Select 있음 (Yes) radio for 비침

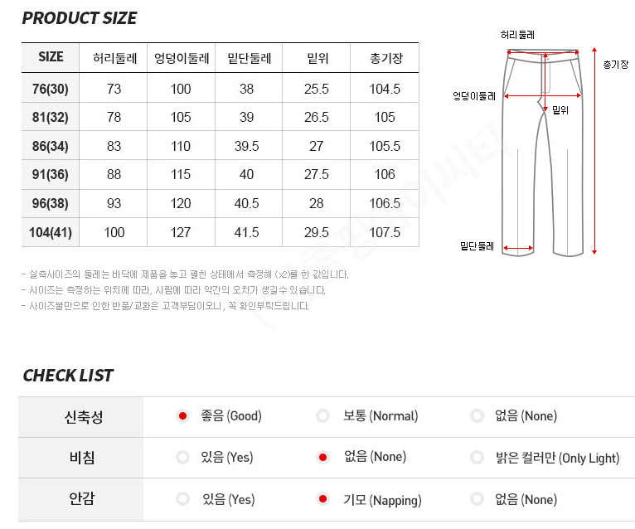[x=182, y=458]
